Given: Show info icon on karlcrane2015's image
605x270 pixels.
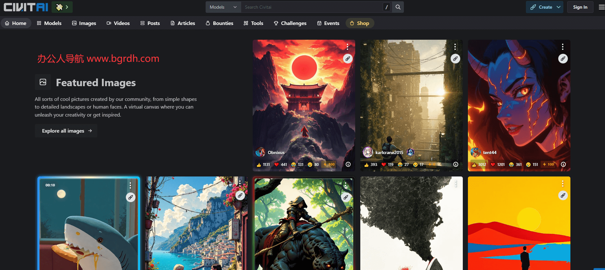Looking at the screenshot, I should [x=455, y=164].
